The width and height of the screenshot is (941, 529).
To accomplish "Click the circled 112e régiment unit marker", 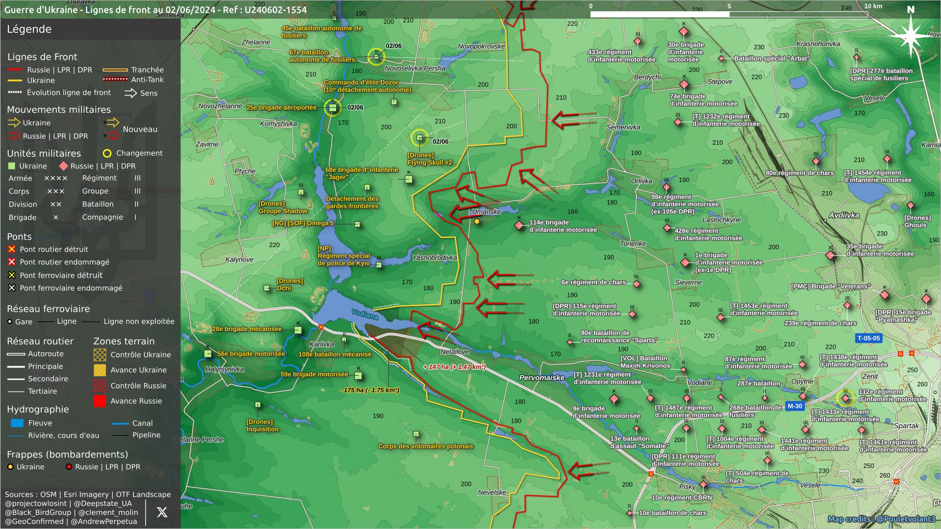I will (845, 398).
